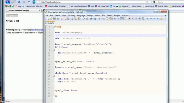Start macro recording with red record icon

129,19
